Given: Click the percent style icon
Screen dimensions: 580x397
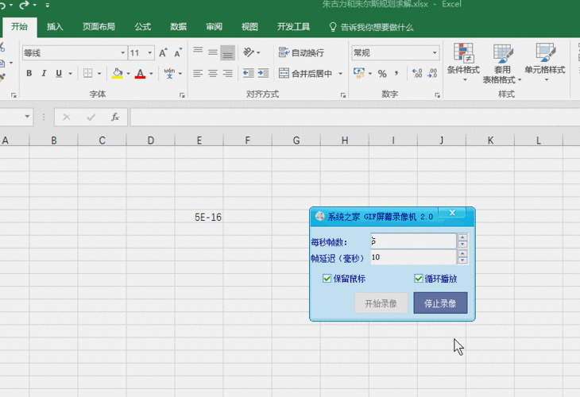Looking at the screenshot, I should [x=382, y=74].
